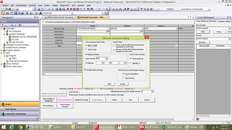
Task: Open the Compile menu
Action: (32, 5)
